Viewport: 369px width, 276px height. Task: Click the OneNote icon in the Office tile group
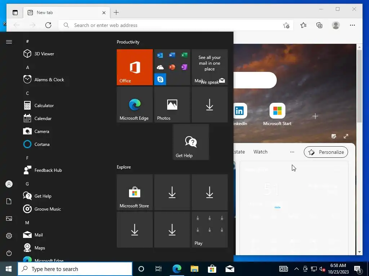(184, 67)
